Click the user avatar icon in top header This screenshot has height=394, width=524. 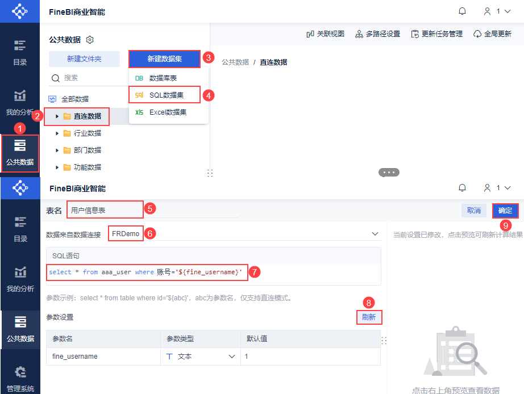click(x=487, y=11)
